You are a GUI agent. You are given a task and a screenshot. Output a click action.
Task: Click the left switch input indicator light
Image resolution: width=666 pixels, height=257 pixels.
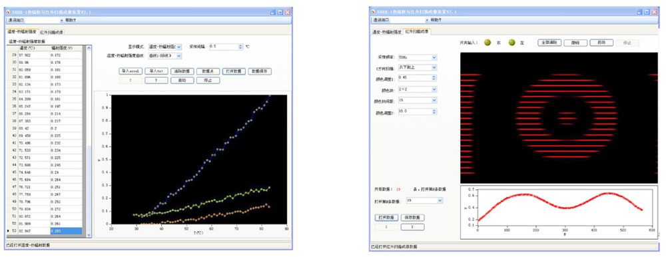click(x=511, y=42)
